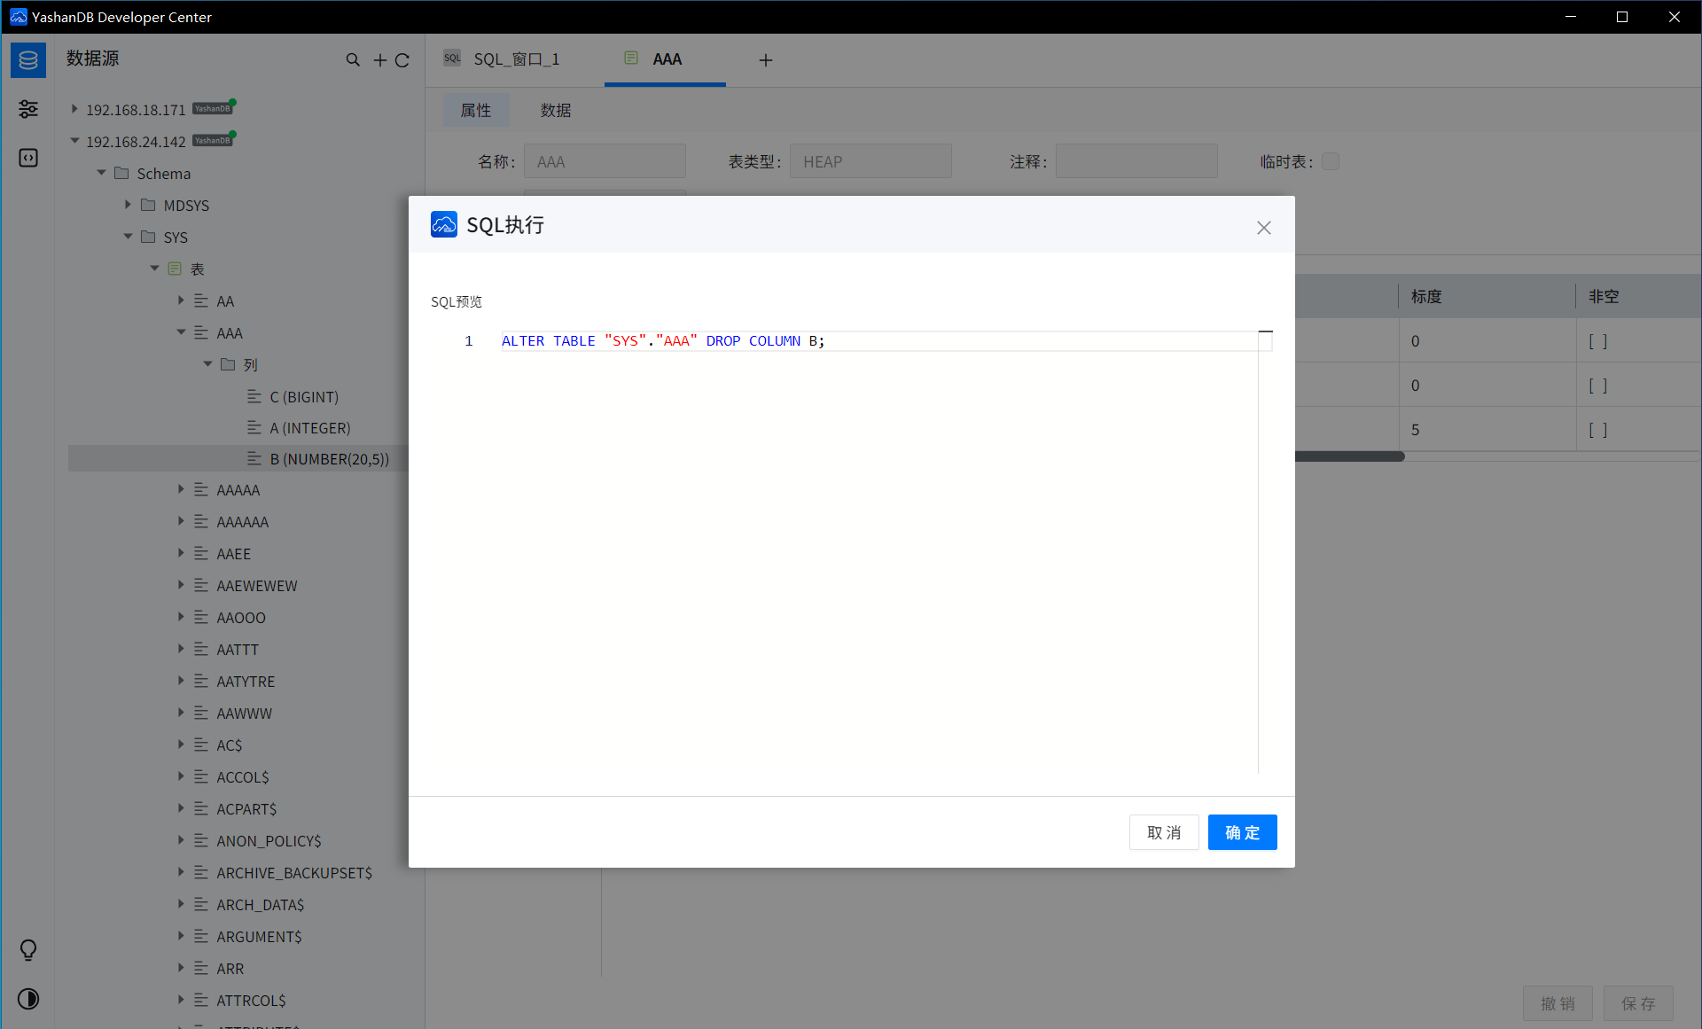Click the YashanDB logo in SQL执行 dialog
This screenshot has width=1702, height=1029.
[444, 224]
